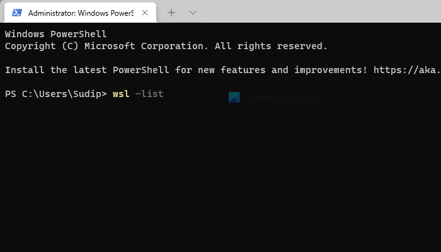
Task: Close the Administrator PowerShell tab
Action: pos(145,13)
